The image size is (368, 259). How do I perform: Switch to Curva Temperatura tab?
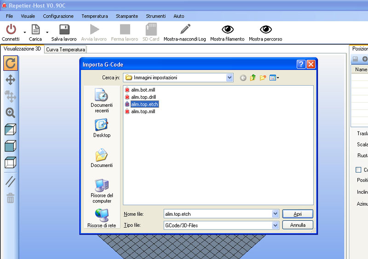tap(65, 50)
